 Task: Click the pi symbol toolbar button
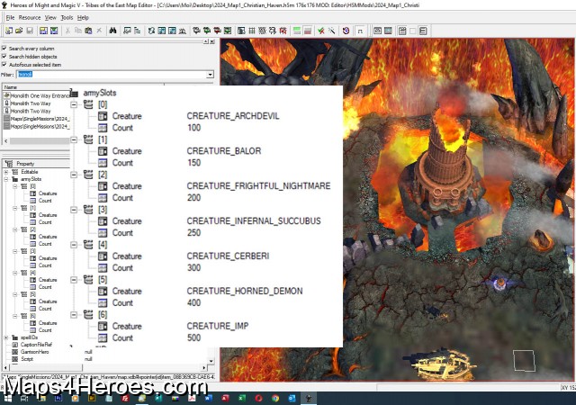tap(360, 31)
